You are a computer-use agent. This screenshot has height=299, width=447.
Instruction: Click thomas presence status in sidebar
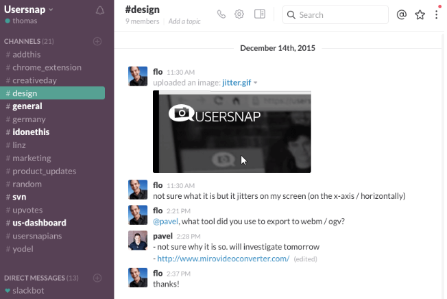click(21, 21)
